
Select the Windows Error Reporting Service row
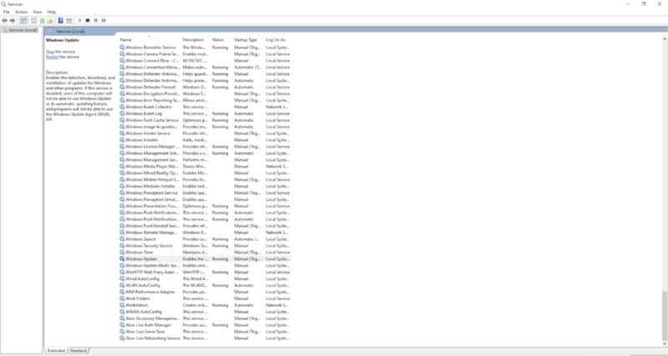coord(205,100)
